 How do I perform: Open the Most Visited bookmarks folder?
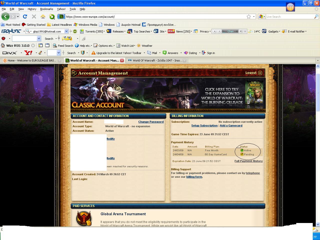10,24
